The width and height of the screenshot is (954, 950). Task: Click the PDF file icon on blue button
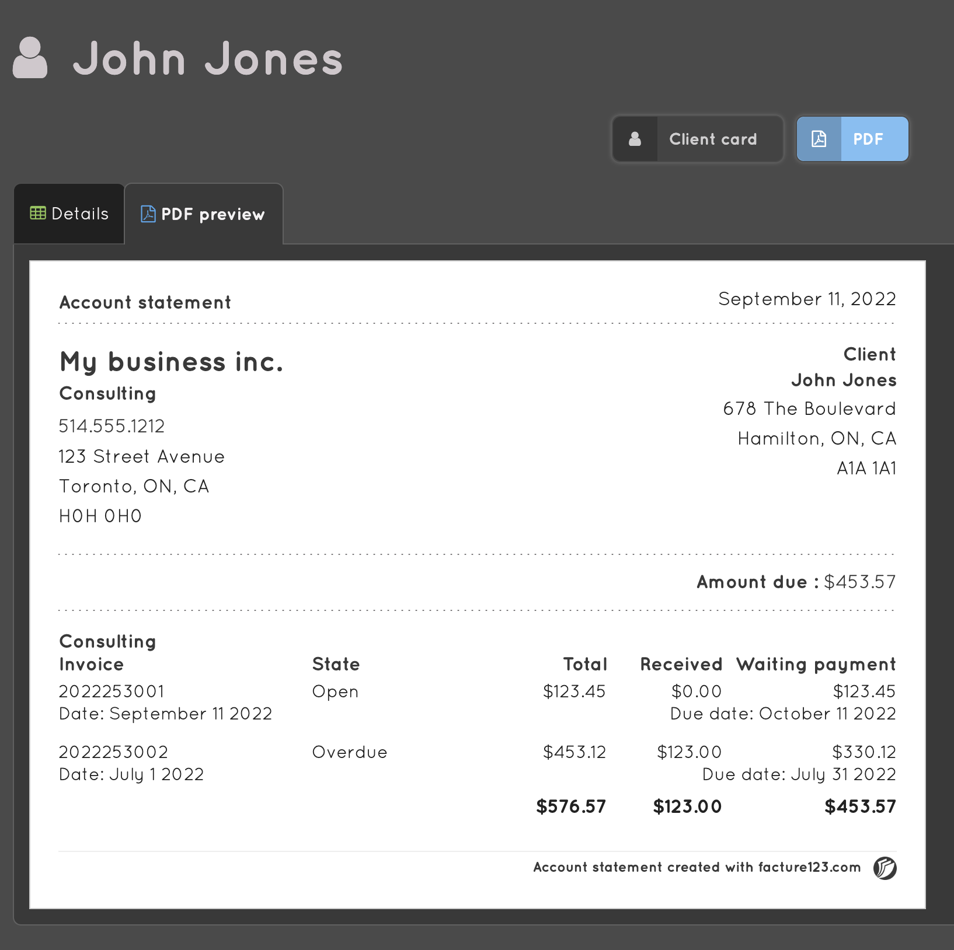click(819, 139)
